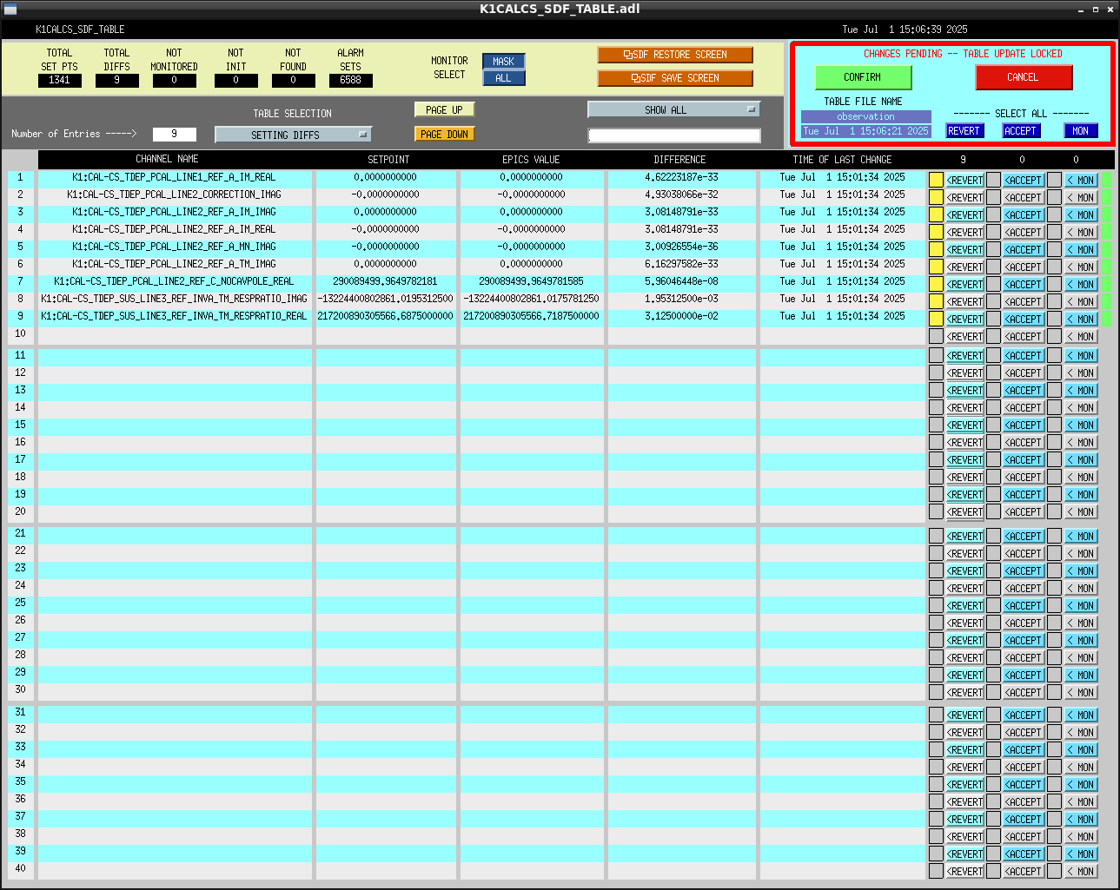Click the CHANNEL NAME column header

click(x=167, y=159)
